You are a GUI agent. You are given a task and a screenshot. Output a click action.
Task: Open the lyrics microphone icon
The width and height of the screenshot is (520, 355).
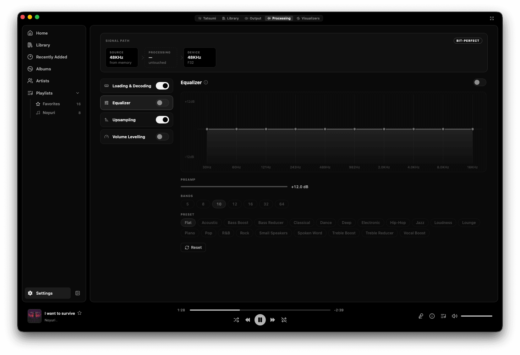[x=421, y=316]
